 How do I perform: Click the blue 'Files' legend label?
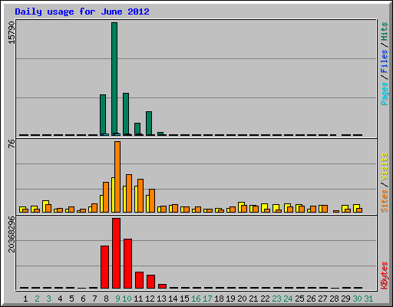(x=385, y=61)
